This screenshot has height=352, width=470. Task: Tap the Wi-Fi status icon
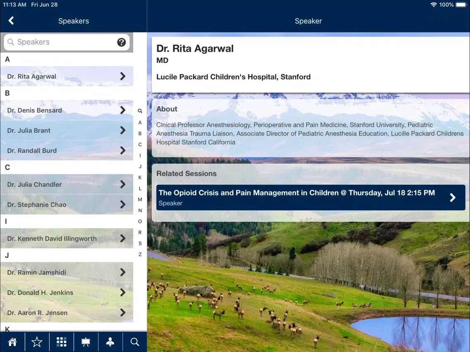point(434,5)
